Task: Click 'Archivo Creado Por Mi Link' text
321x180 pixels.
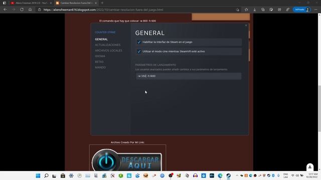Action: click(127, 142)
